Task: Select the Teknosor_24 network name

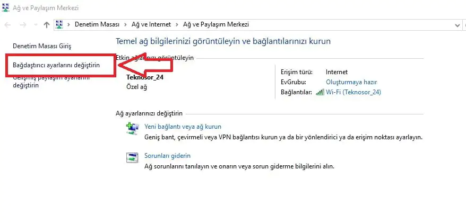Action: tap(145, 78)
